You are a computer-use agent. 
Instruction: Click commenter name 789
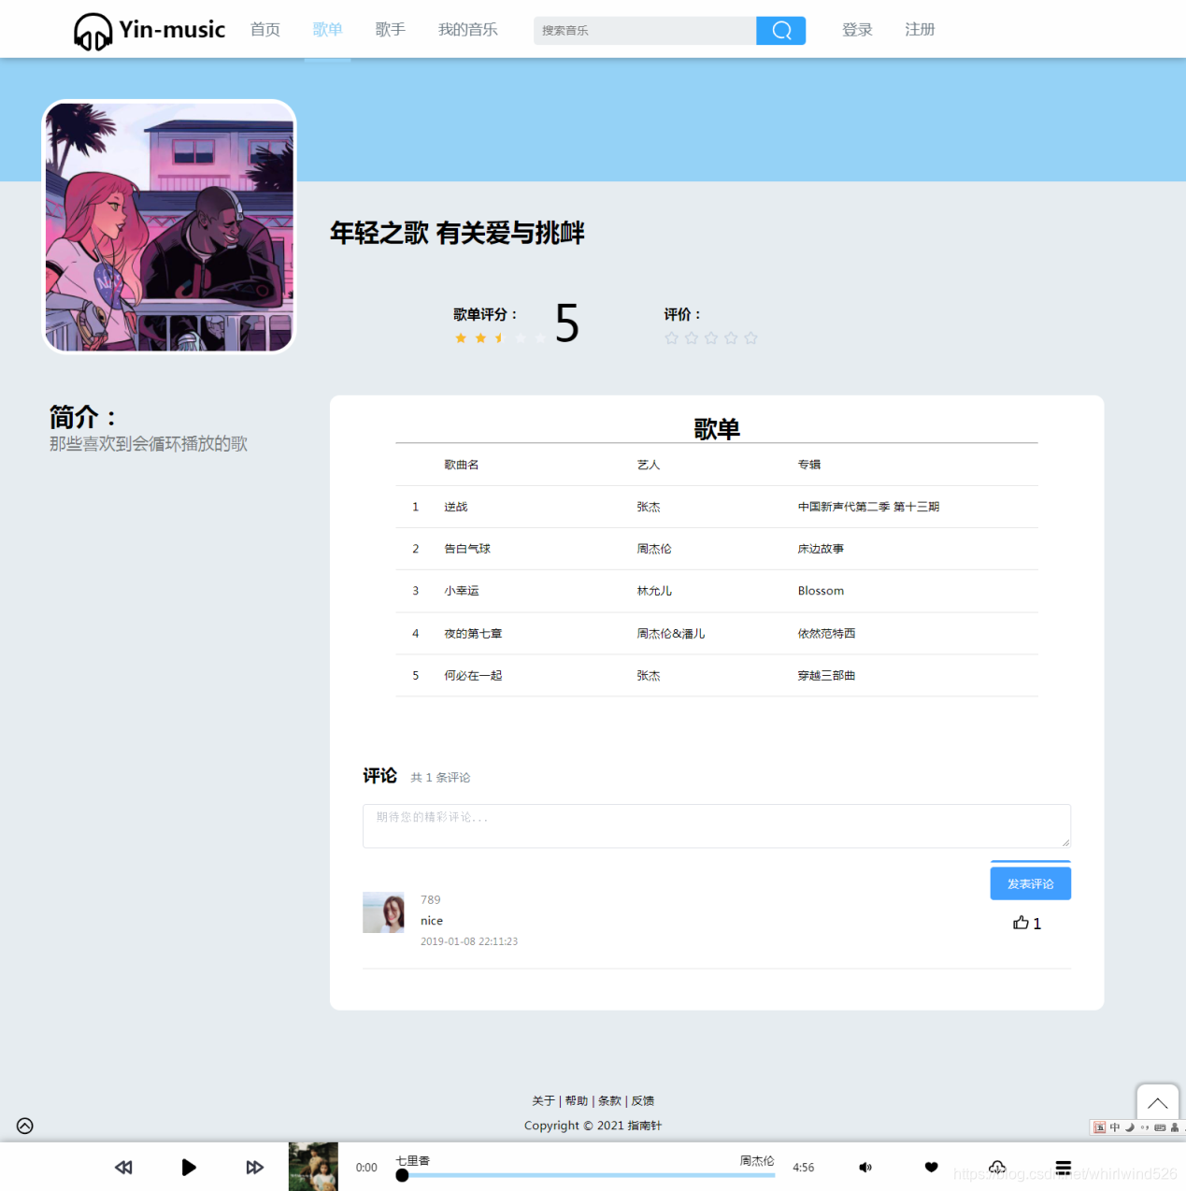(x=430, y=900)
